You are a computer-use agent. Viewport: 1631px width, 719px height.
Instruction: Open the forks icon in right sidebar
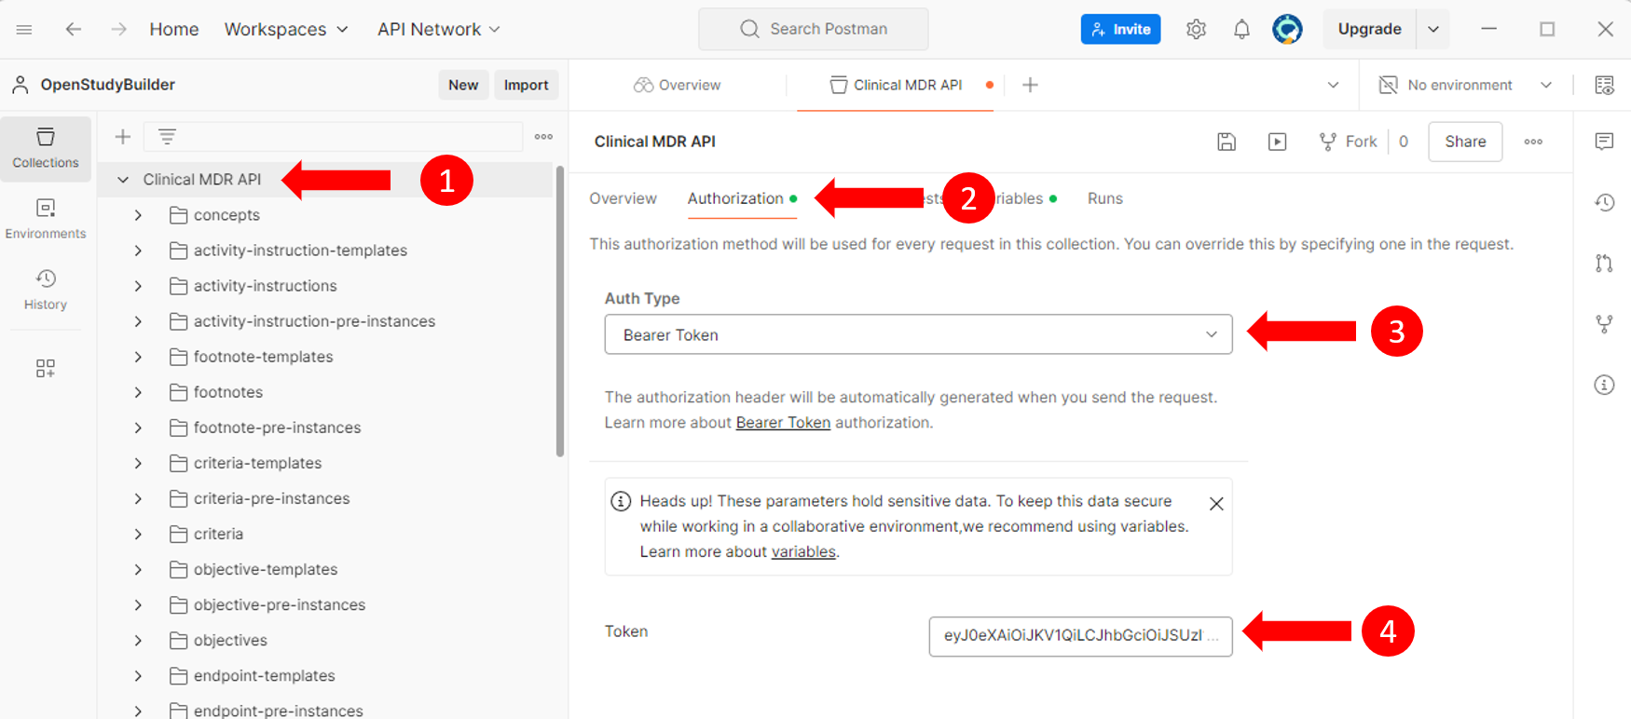[x=1604, y=324]
